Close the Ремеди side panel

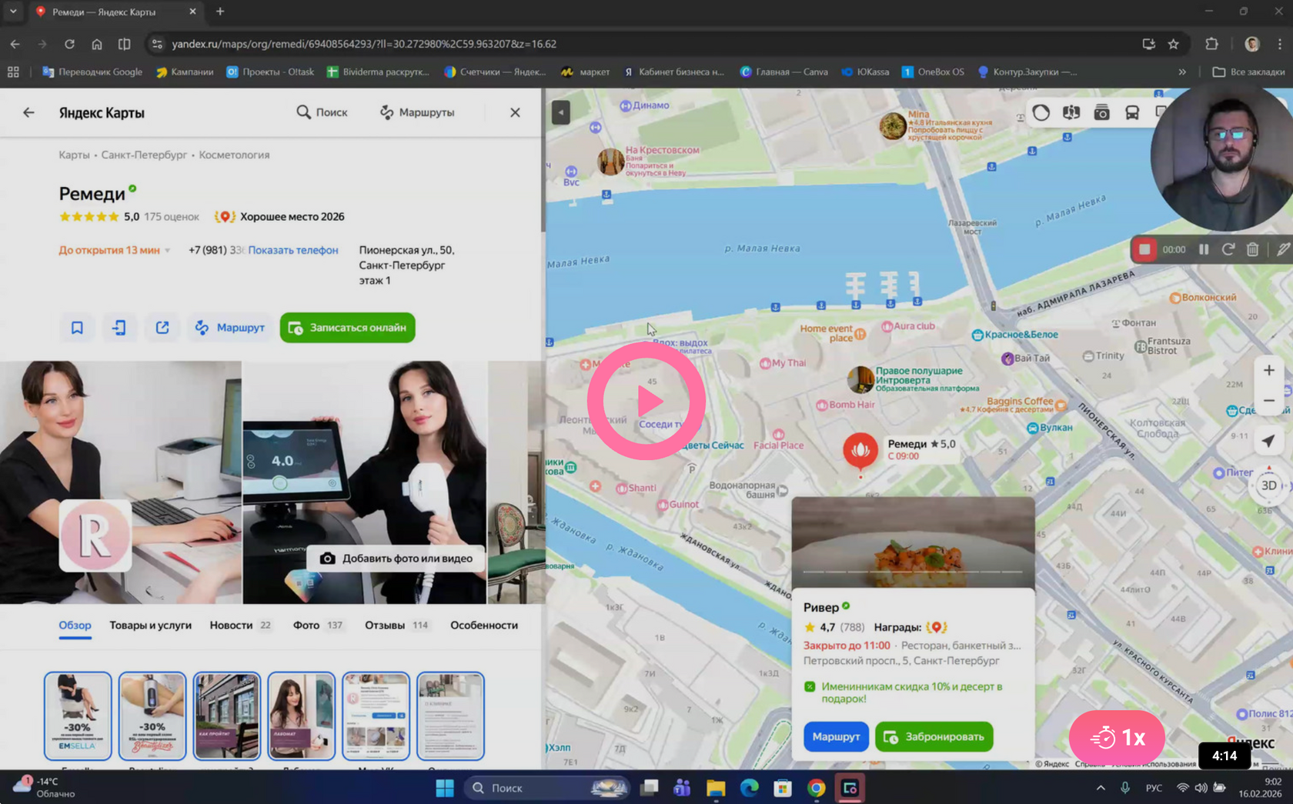tap(515, 112)
